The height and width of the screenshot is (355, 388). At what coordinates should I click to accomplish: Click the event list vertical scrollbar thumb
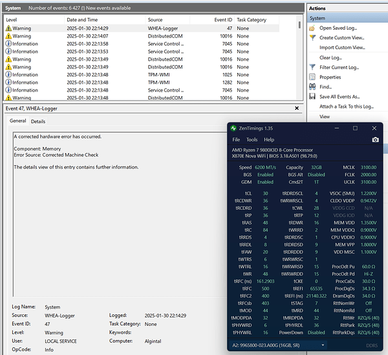[299, 25]
